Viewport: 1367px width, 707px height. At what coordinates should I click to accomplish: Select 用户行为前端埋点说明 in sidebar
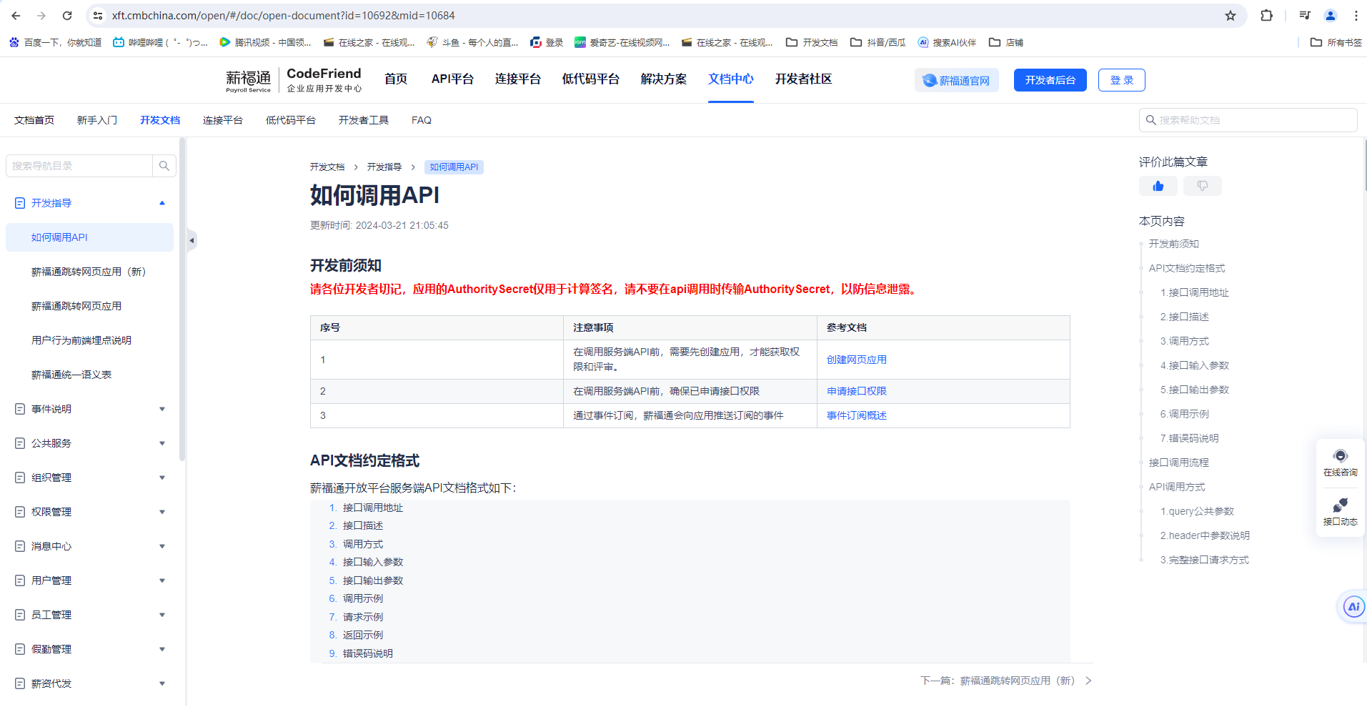point(81,340)
